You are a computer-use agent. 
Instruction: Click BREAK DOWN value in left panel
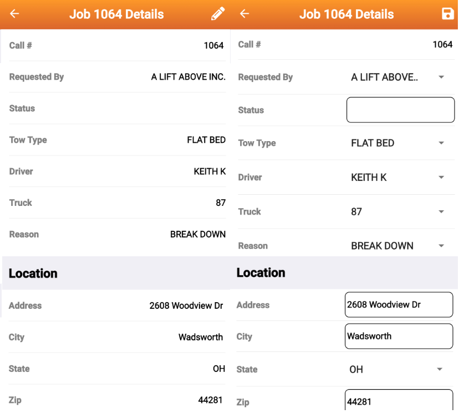pyautogui.click(x=198, y=234)
